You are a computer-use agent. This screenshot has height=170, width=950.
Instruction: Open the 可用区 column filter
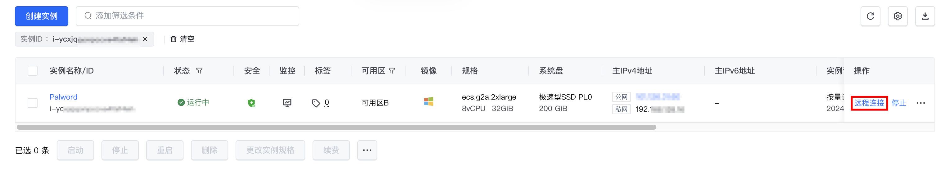pyautogui.click(x=392, y=70)
